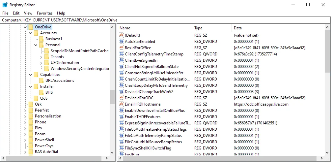Screen dimensions: 331x162
Task: Click the Registry Editor app icon in title bar
Action: [5, 5]
